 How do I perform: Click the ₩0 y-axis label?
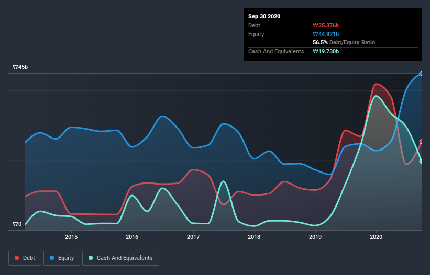[17, 224]
